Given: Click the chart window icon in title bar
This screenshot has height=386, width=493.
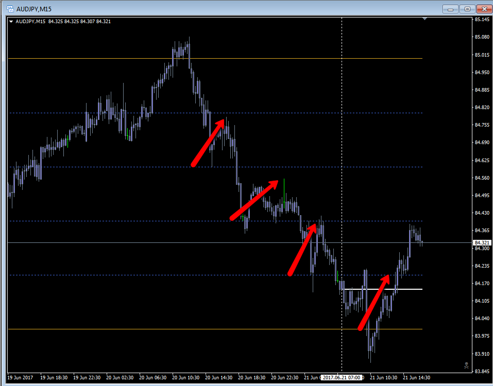Looking at the screenshot, I should click(x=10, y=9).
